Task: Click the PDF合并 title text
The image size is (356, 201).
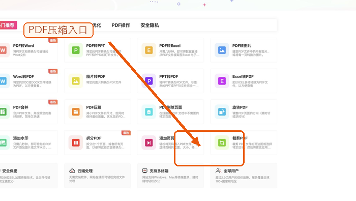Action: tap(21, 107)
